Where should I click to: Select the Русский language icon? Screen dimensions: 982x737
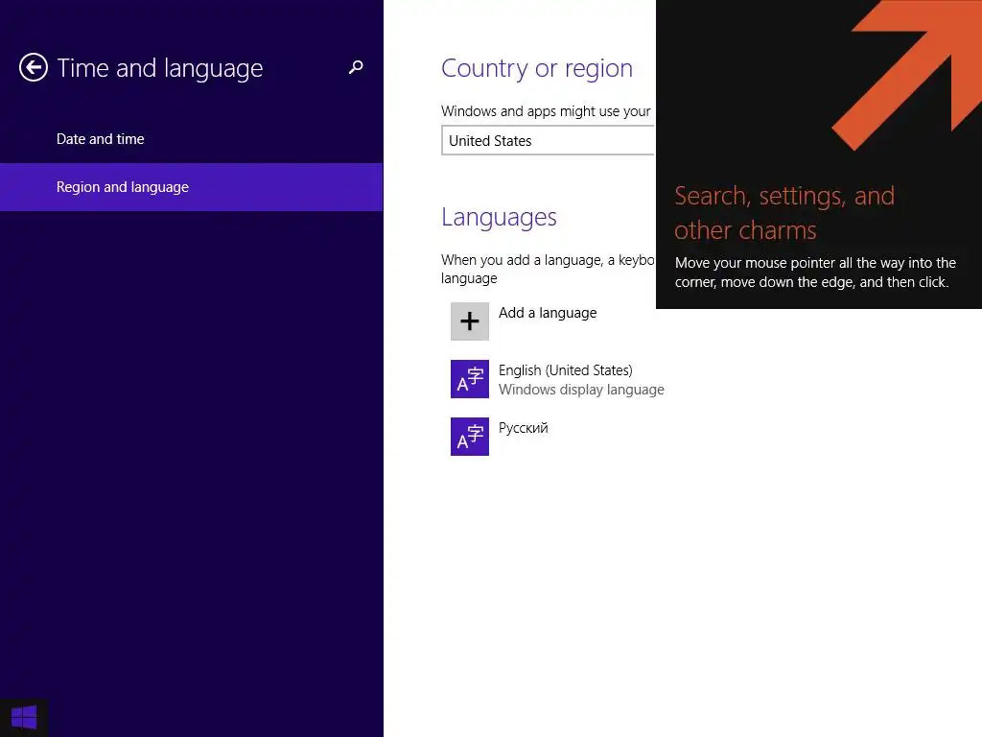(470, 437)
